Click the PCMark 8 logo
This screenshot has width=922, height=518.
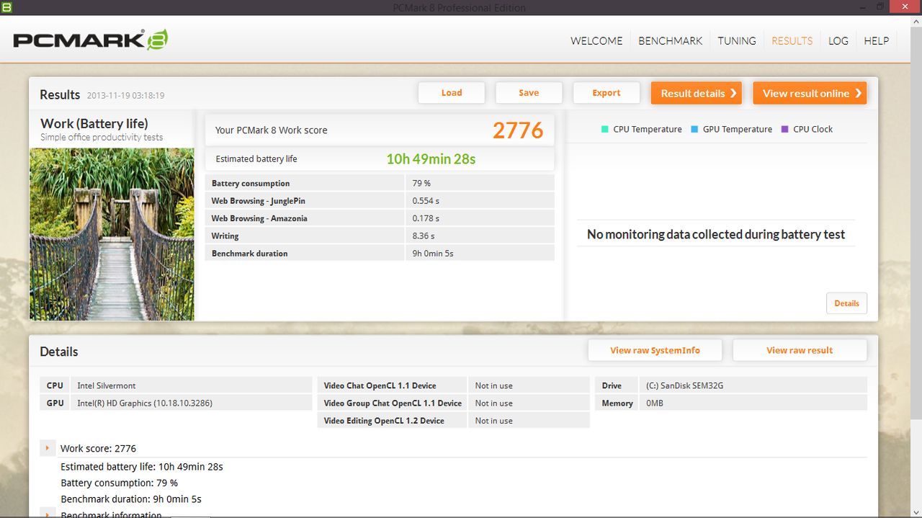(91, 40)
